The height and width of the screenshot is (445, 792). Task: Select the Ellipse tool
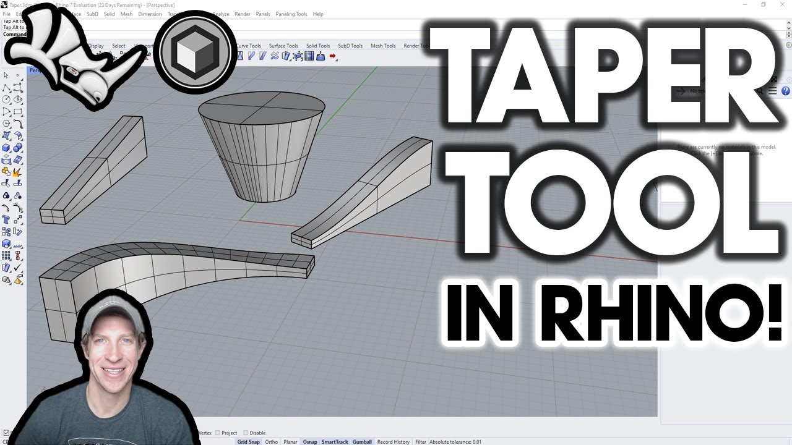18,99
